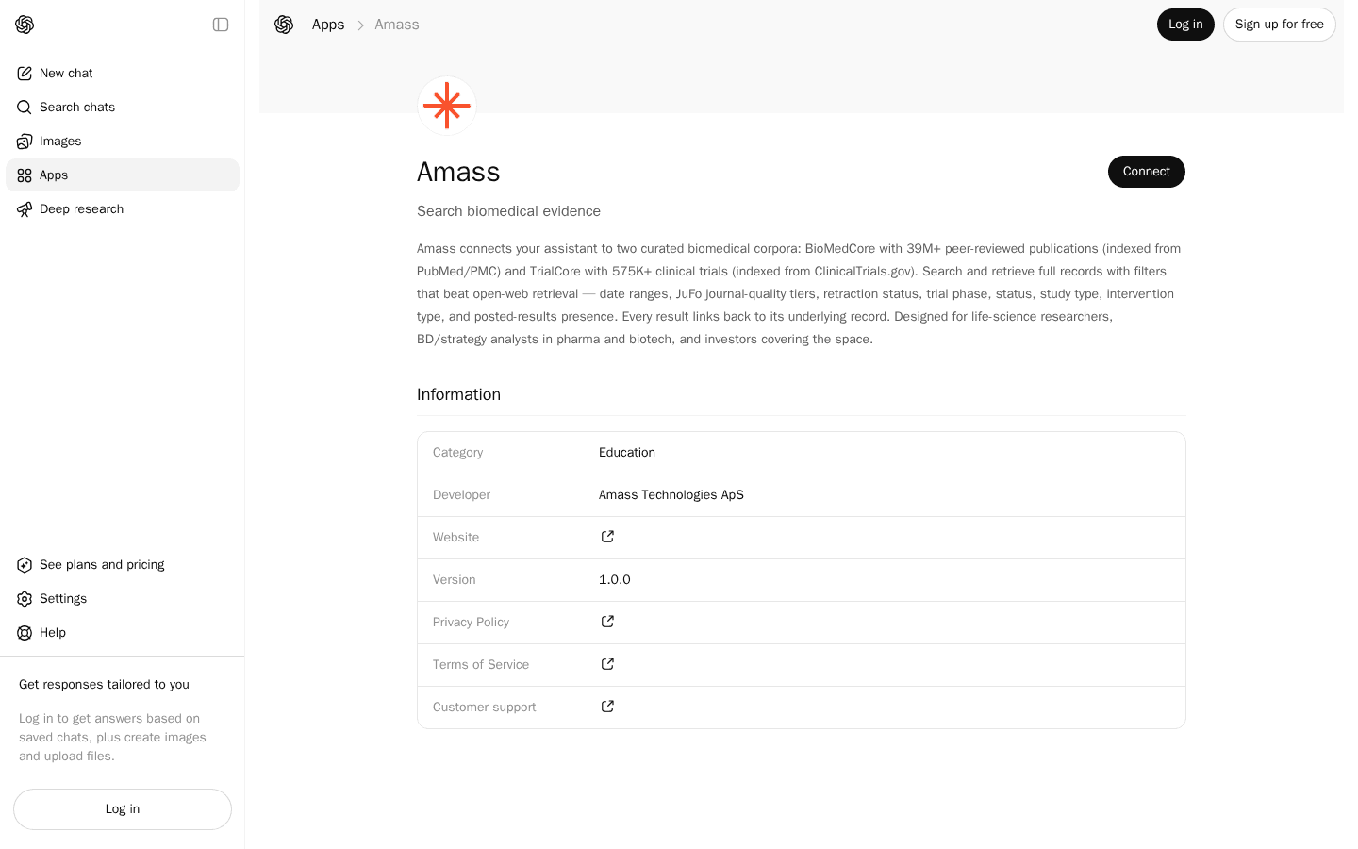Open the Terms of Service link icon

click(607, 664)
